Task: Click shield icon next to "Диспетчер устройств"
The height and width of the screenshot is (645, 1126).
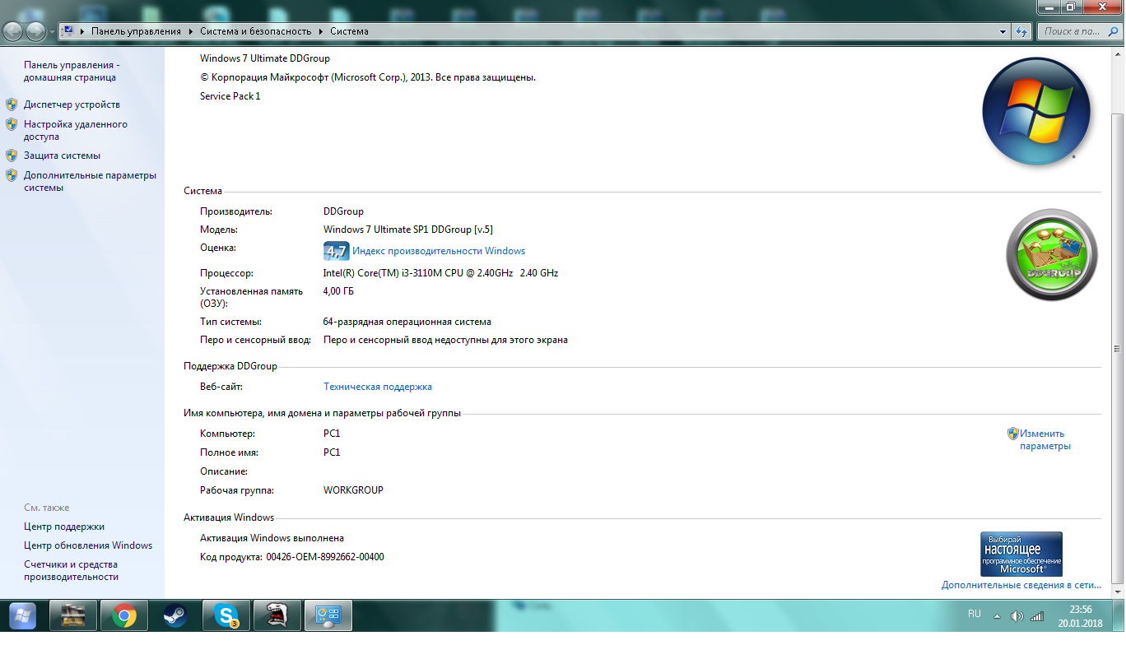Action: 12,104
